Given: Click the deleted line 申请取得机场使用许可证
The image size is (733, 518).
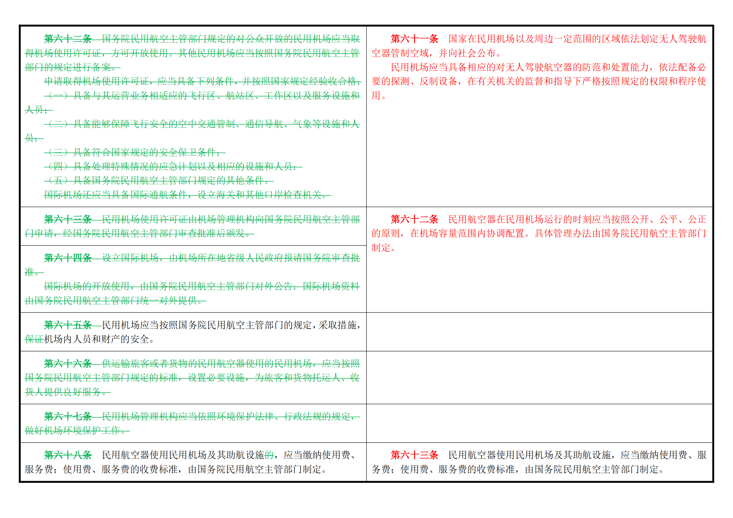Looking at the screenshot, I should (x=202, y=81).
